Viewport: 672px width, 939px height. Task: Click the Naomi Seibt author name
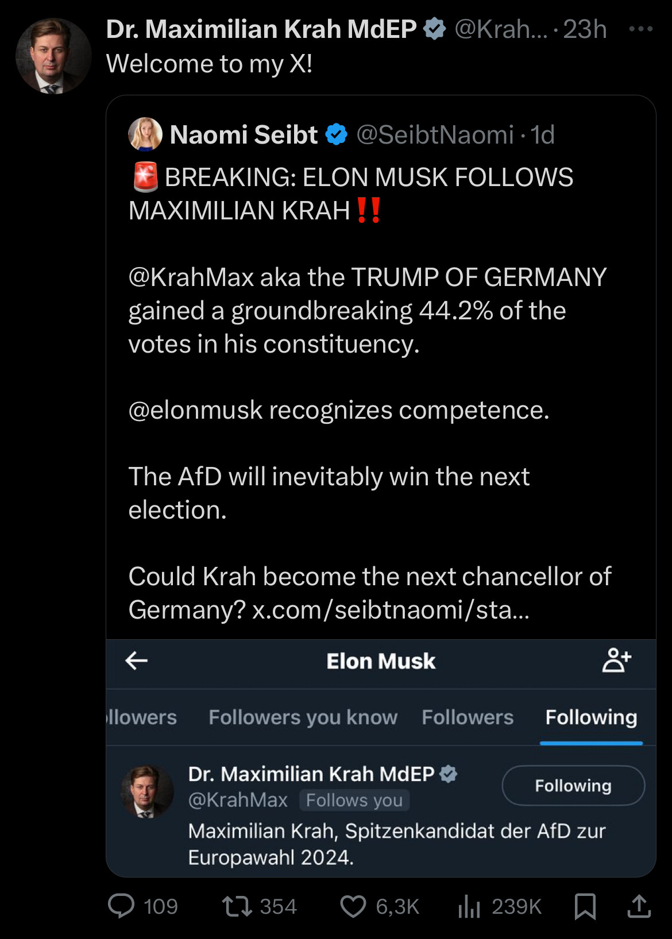point(244,135)
